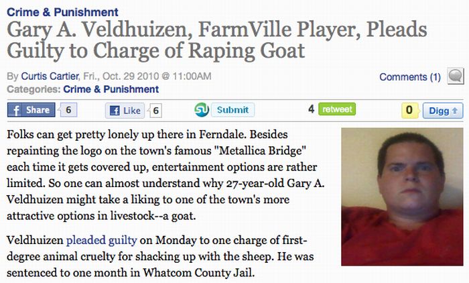The image size is (469, 283).
Task: Click the StumbleUpon logo icon
Action: click(202, 109)
